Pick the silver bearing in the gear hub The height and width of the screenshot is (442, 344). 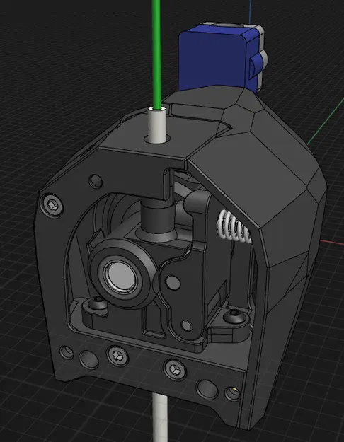tap(121, 276)
